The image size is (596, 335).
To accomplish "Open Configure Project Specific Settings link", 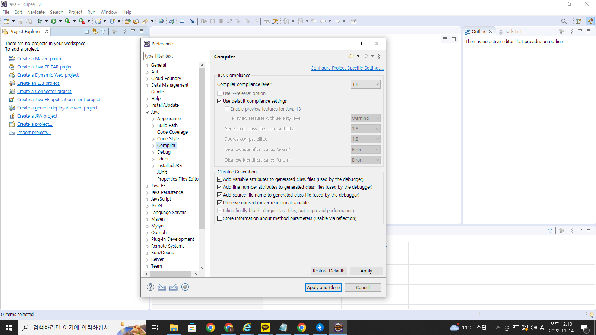I will coord(347,68).
